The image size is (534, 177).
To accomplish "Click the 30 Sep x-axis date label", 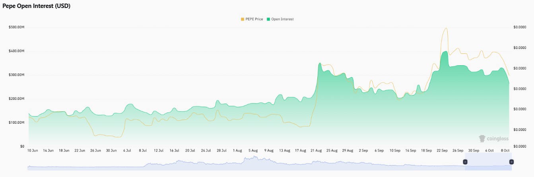I will 473,151.
